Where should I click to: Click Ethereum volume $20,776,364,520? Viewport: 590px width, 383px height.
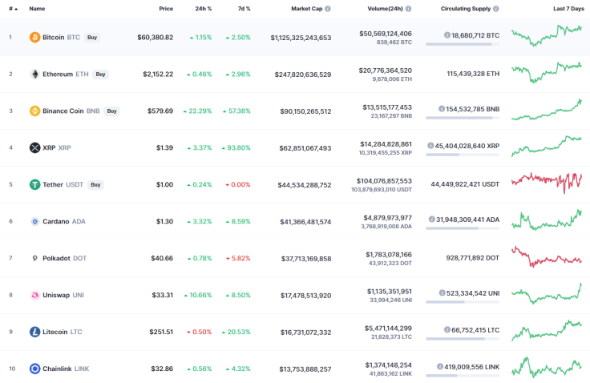(386, 71)
